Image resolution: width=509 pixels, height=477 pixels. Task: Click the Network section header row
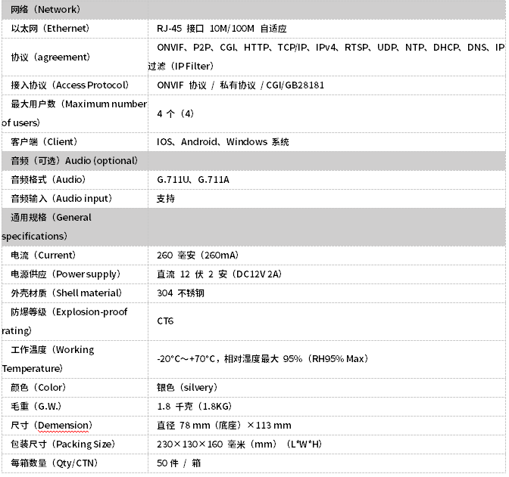45,10
